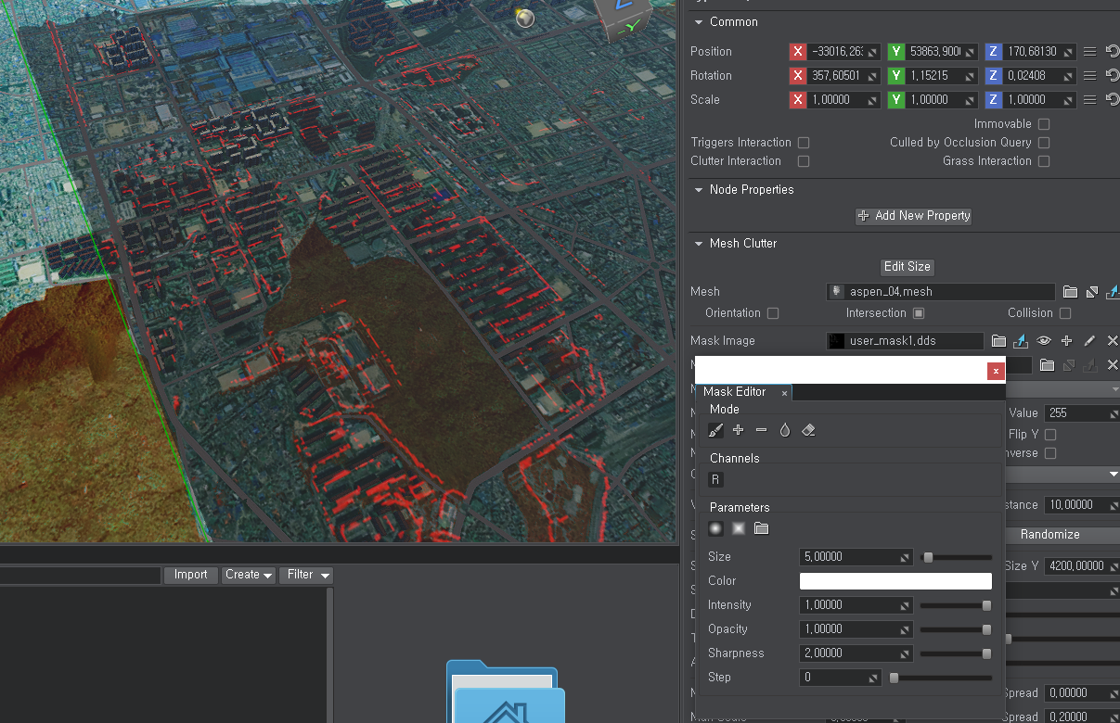1120x723 pixels.
Task: Switch to the Mask Editor tab
Action: pos(735,392)
